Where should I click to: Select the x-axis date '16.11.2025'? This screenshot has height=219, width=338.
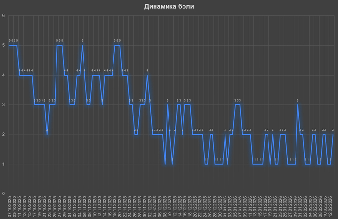tap(110, 207)
